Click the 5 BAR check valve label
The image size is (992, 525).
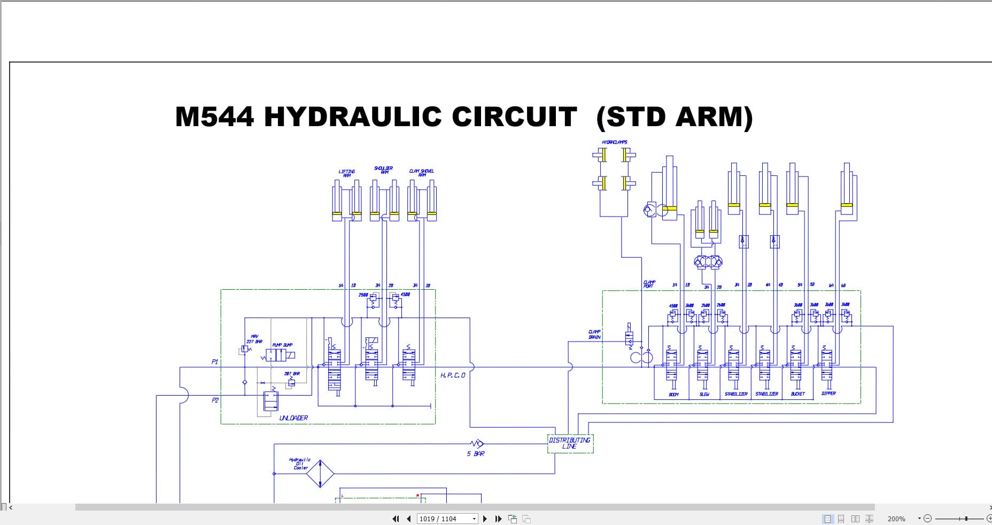tap(475, 453)
